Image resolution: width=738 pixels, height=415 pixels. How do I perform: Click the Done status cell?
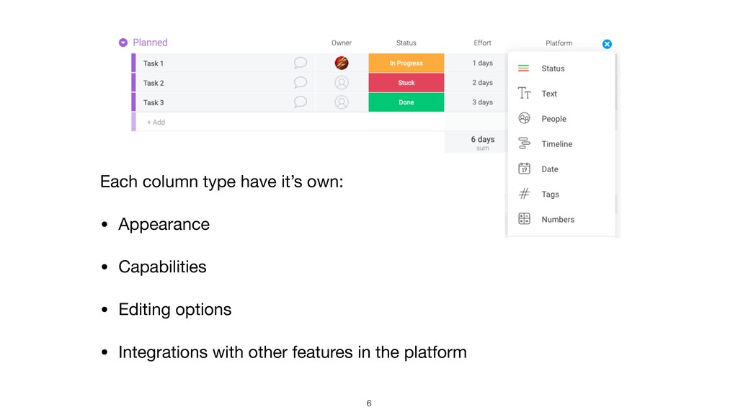406,102
